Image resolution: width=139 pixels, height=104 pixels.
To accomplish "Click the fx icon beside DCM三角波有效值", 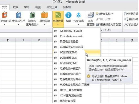I will [56, 90].
